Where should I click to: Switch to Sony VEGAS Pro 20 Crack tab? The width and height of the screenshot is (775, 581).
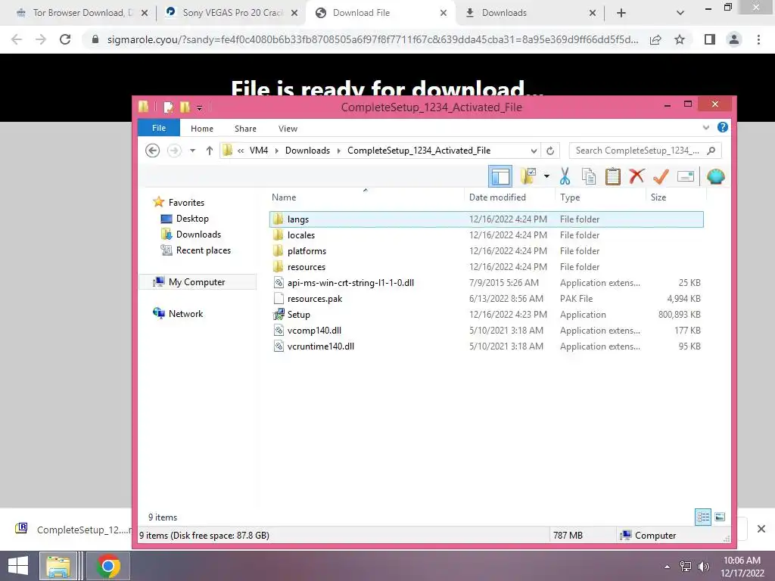click(232, 13)
